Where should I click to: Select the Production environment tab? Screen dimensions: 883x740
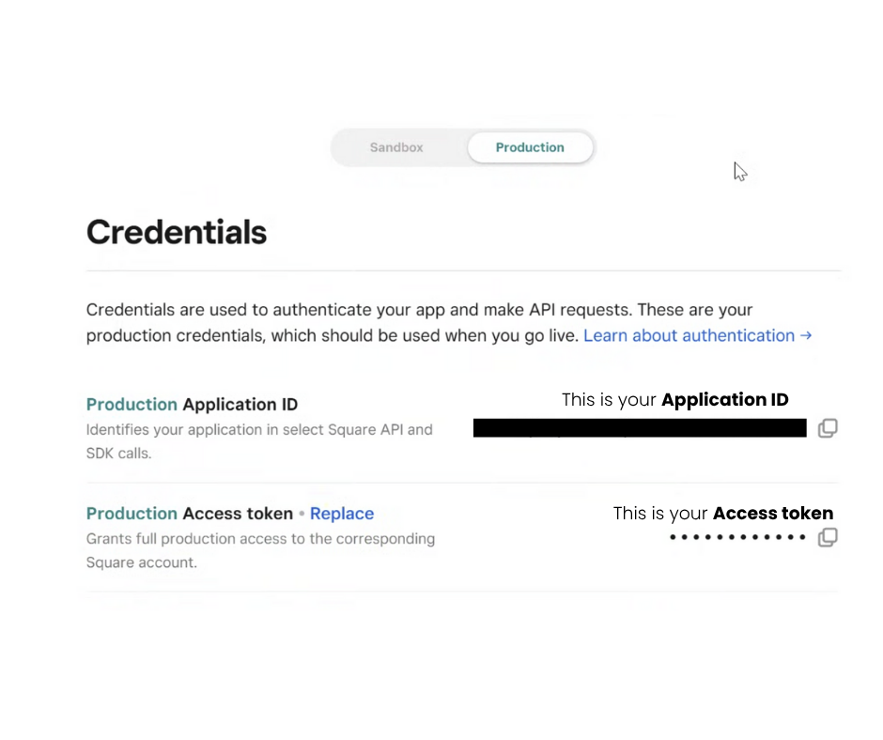pos(530,147)
